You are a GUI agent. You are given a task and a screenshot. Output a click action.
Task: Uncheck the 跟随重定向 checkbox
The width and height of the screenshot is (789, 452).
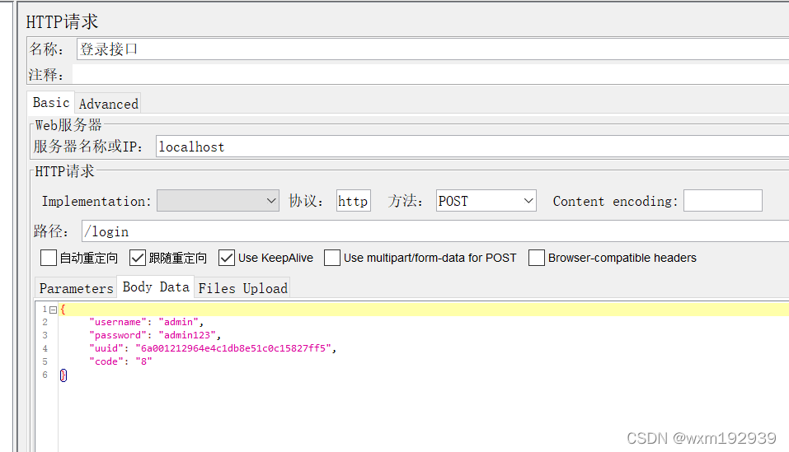click(x=138, y=259)
